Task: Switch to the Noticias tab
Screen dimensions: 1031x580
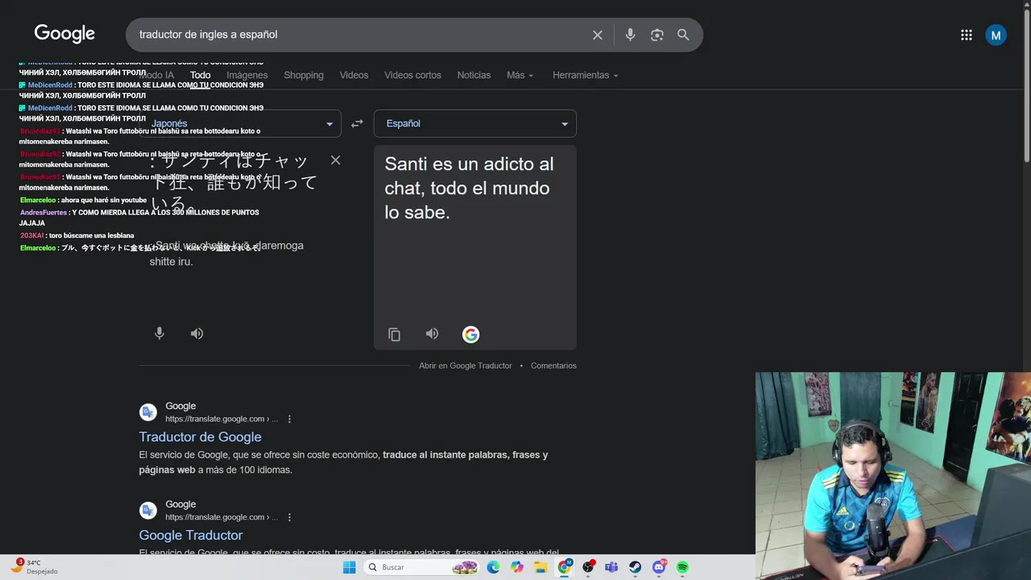Action: click(x=474, y=75)
